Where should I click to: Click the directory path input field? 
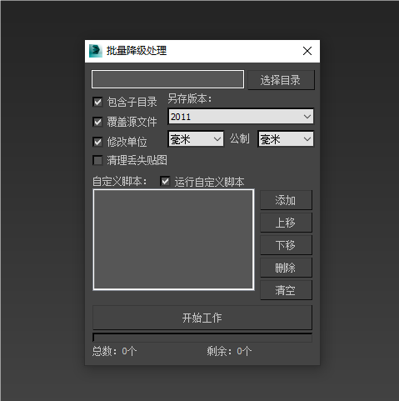click(168, 79)
